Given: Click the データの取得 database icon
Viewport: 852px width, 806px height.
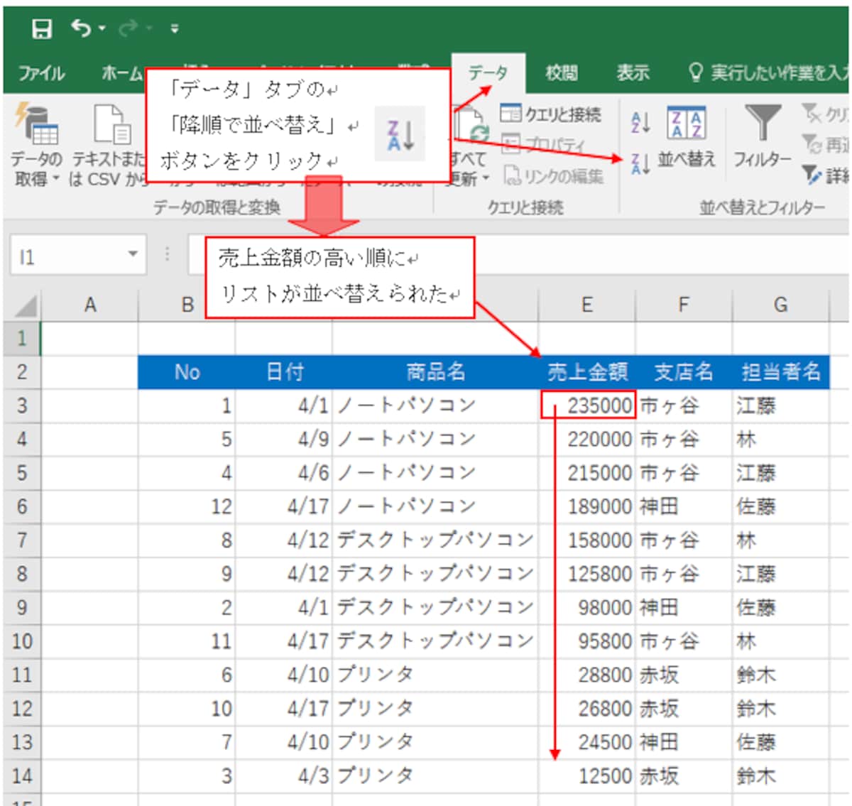Looking at the screenshot, I should [x=36, y=125].
